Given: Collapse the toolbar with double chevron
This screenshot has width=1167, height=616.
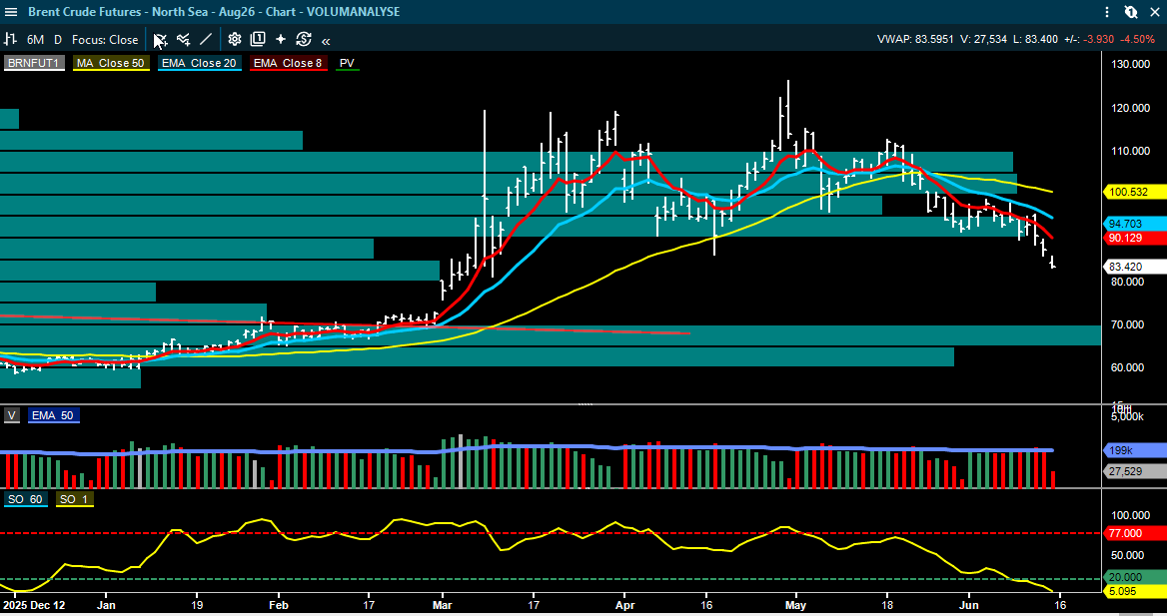Looking at the screenshot, I should (x=326, y=41).
